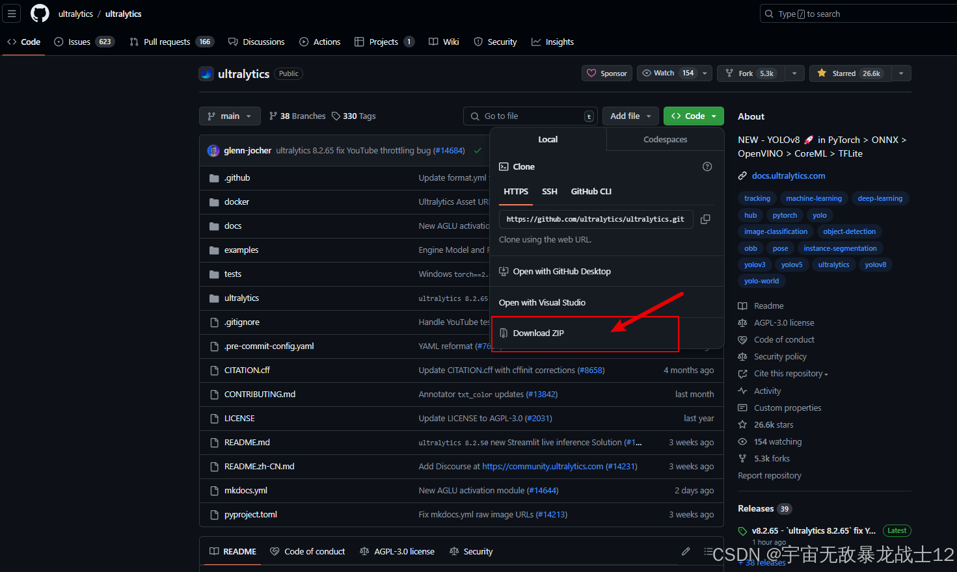Open the examples folder
This screenshot has height=572, width=957.
click(x=241, y=250)
